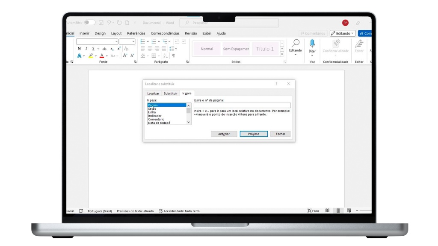Viewport: 438px width, 246px height.
Task: Toggle bold formatting (N) in Fonte group
Action: pyautogui.click(x=79, y=49)
